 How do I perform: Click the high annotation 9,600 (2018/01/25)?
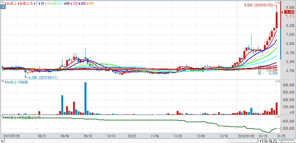(259, 5)
